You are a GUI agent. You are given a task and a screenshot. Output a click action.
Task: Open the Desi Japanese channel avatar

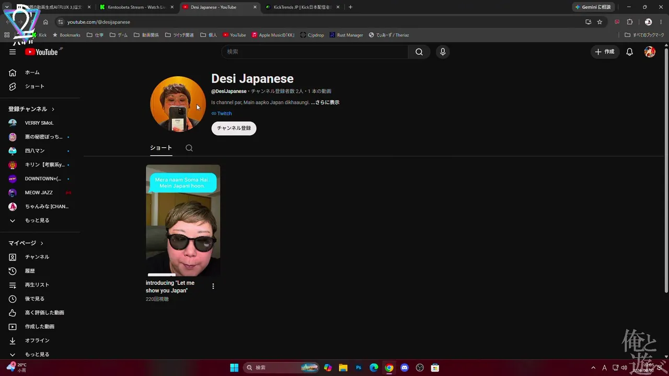pos(178,104)
